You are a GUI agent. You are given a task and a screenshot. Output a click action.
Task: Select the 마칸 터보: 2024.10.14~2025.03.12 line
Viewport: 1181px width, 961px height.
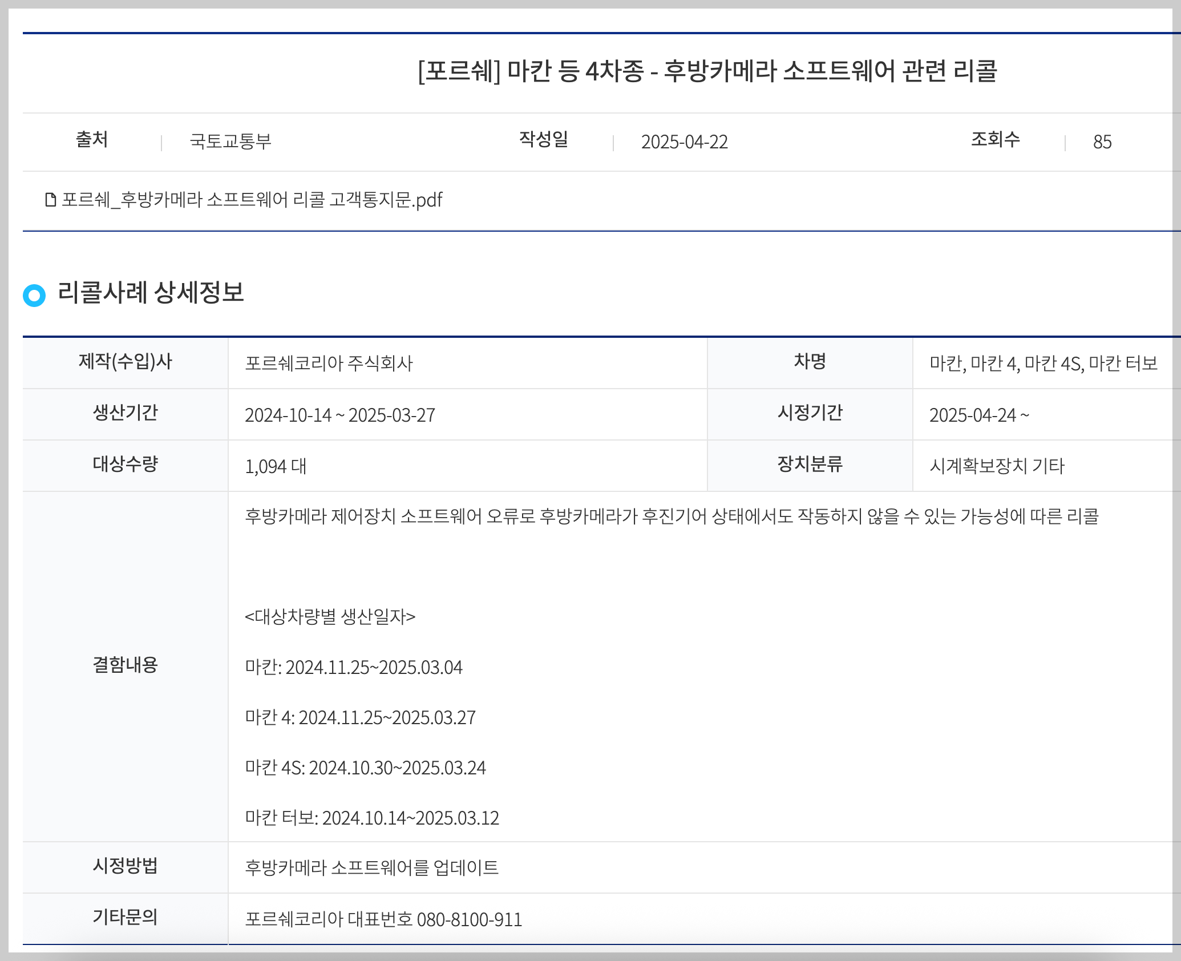[x=372, y=818]
